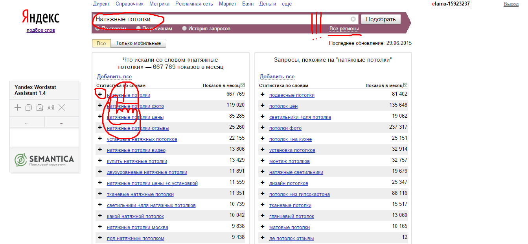Add 'установка потолков' with plus icon
This screenshot has width=528, height=244.
(x=263, y=150)
